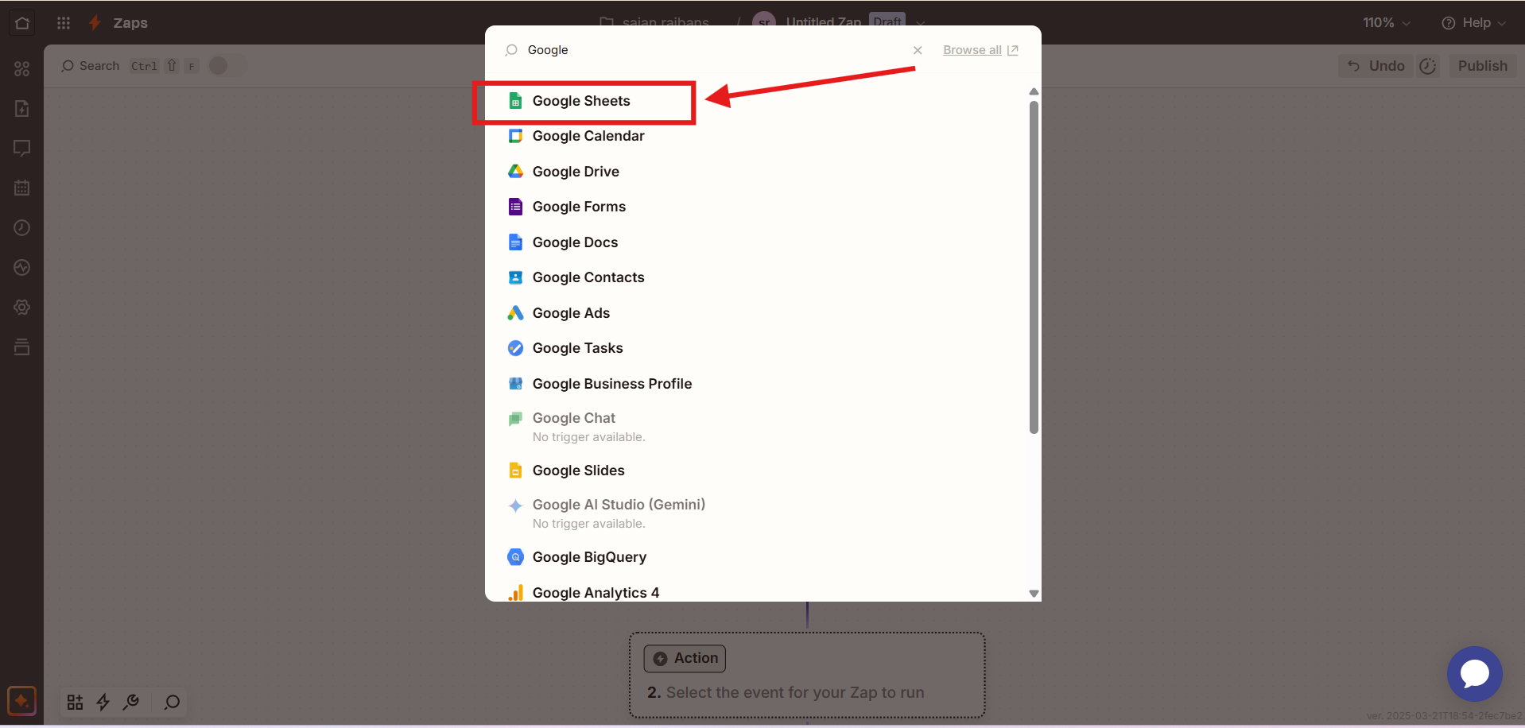The width and height of the screenshot is (1525, 728).
Task: Click the auto-save status icon beside Undo
Action: [x=1428, y=66]
